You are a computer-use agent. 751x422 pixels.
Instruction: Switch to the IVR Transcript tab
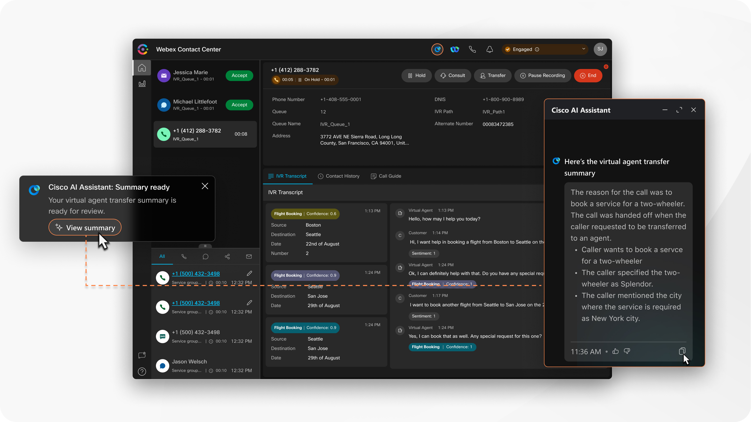coord(287,176)
